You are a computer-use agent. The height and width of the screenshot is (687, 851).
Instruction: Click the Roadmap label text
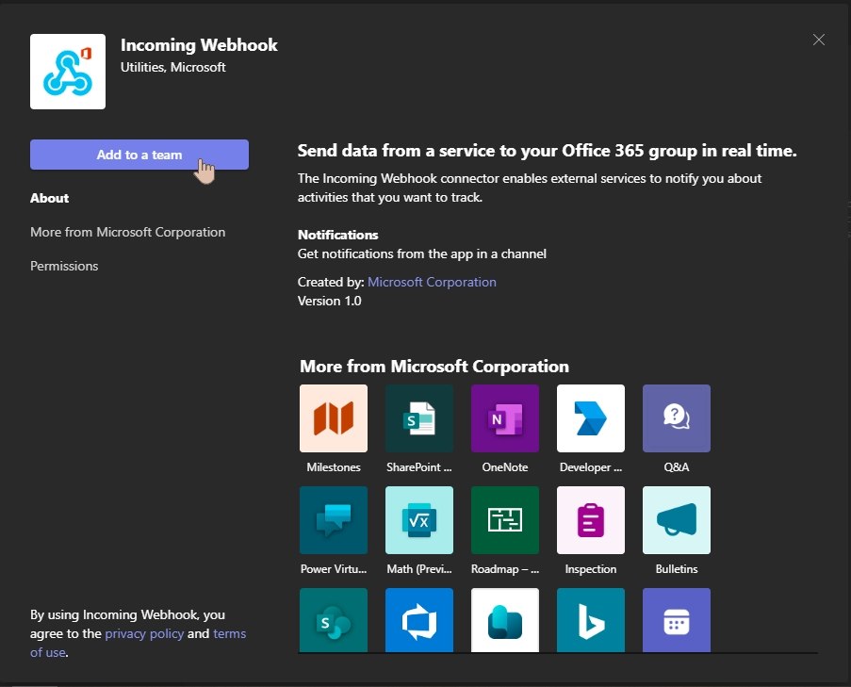click(505, 569)
